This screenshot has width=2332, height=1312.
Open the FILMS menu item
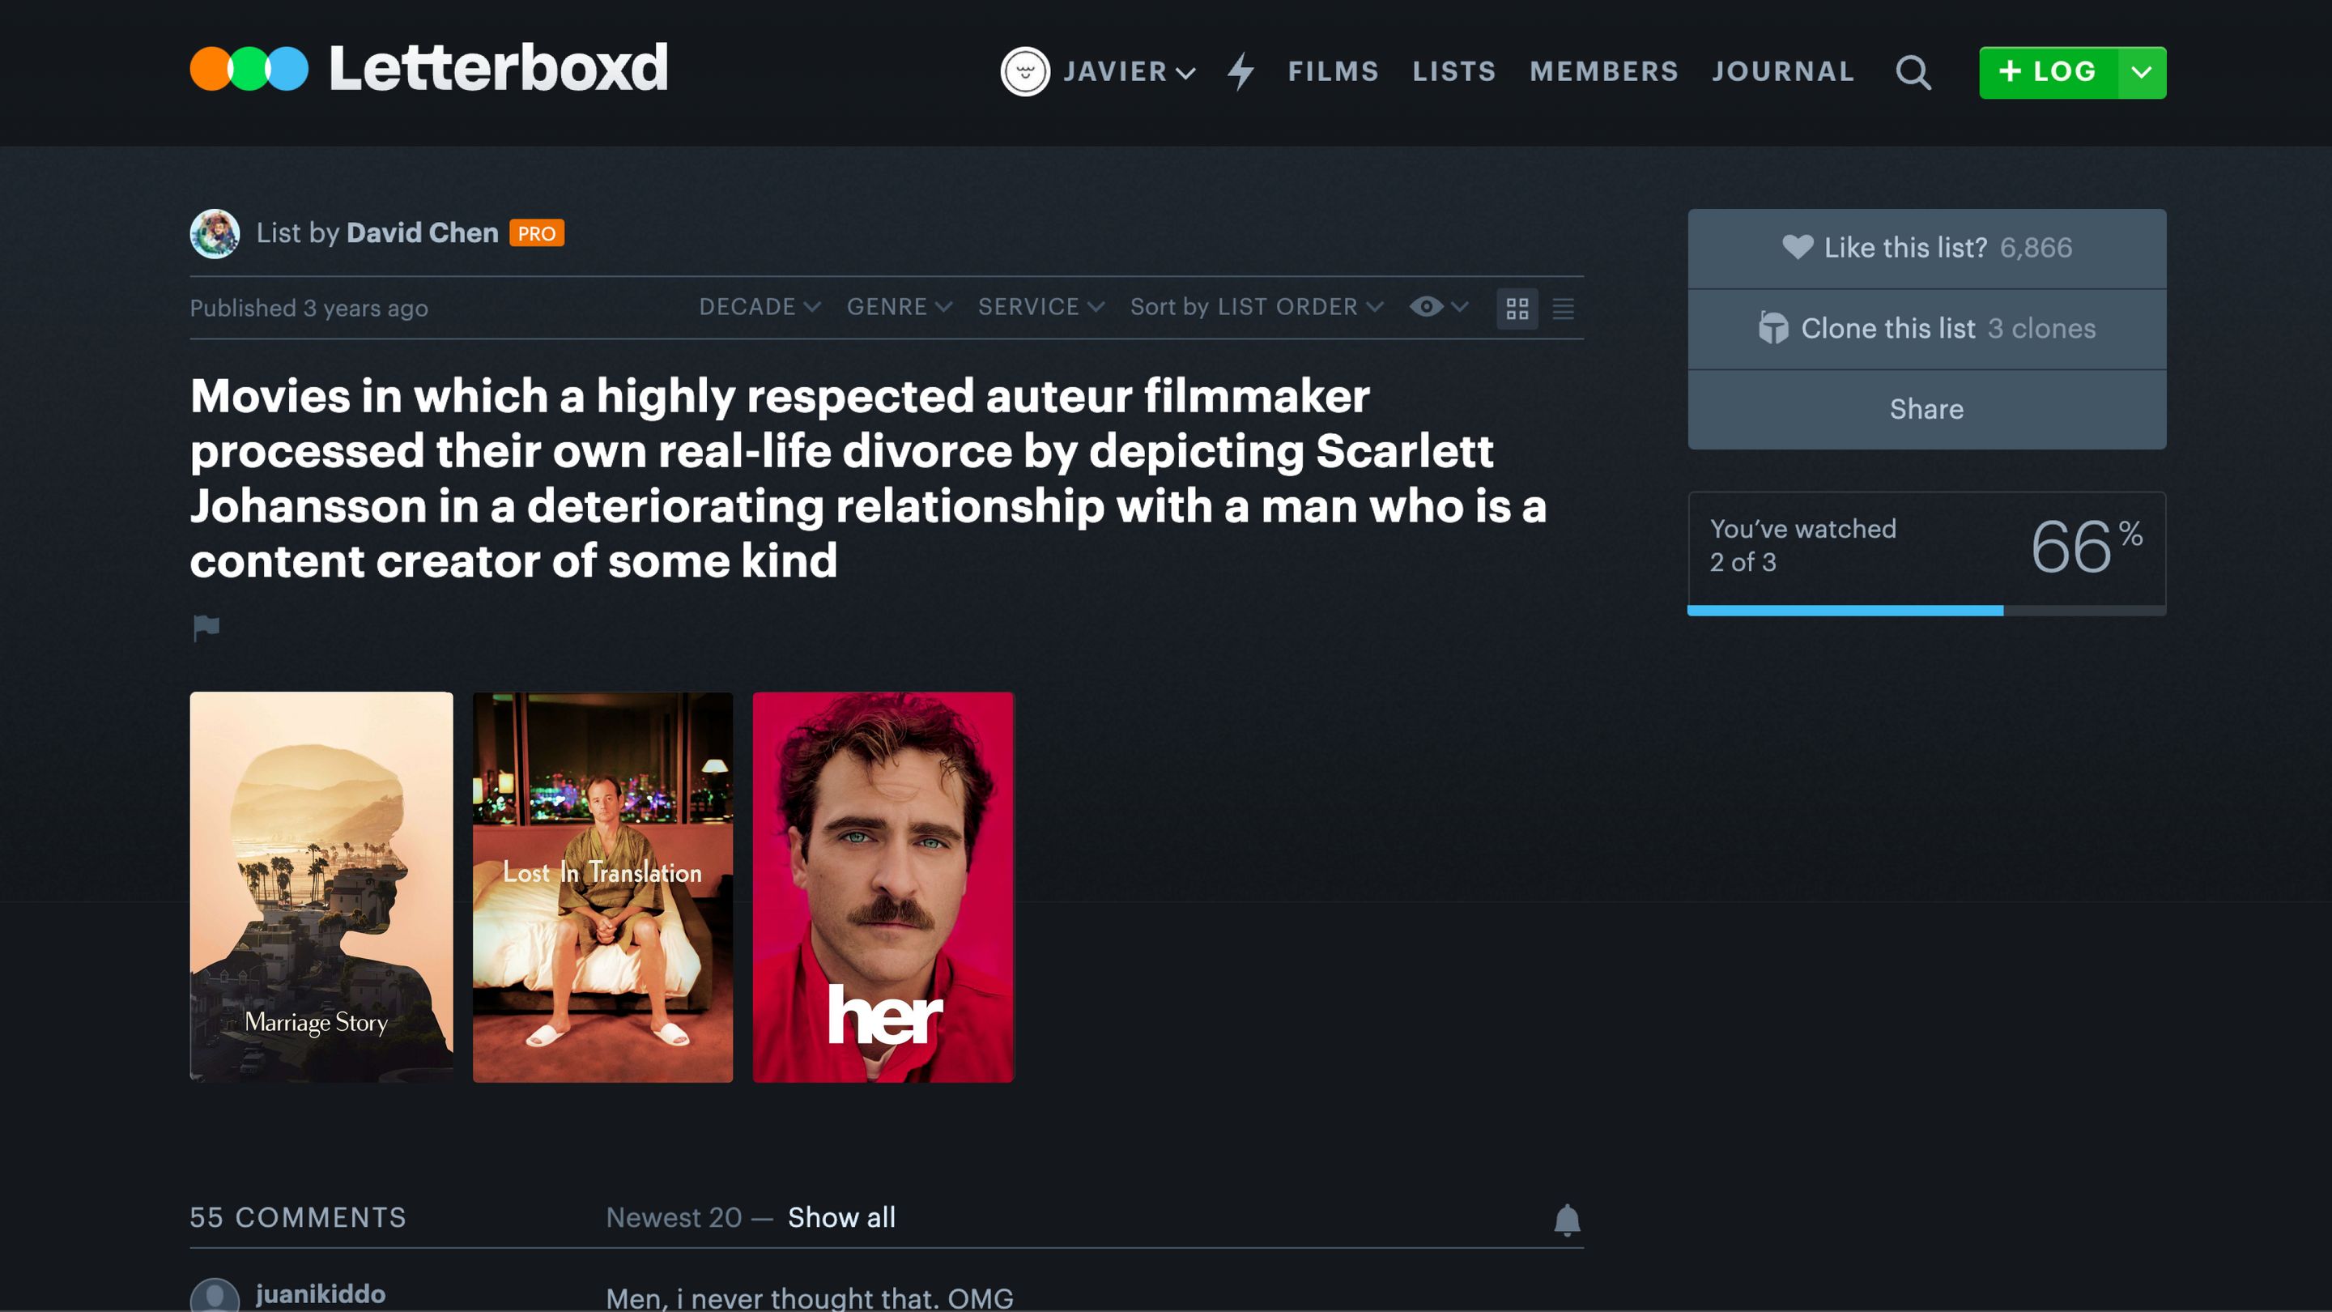[x=1333, y=71]
